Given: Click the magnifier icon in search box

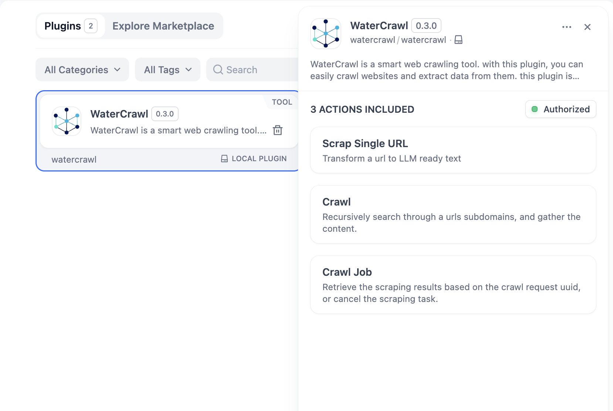Looking at the screenshot, I should (x=218, y=69).
